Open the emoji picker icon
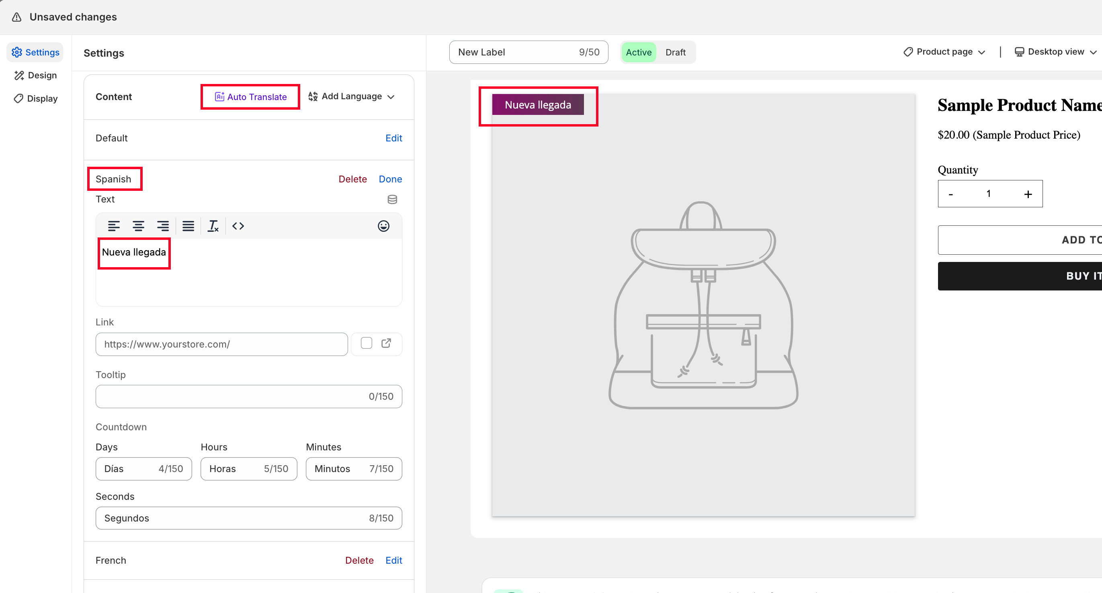The width and height of the screenshot is (1102, 593). (x=383, y=226)
